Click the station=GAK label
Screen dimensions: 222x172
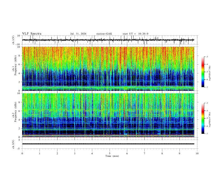click(x=104, y=34)
